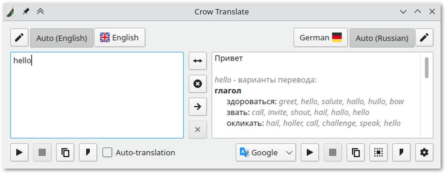Click the Привет translation result
The height and width of the screenshot is (174, 446).
[229, 58]
